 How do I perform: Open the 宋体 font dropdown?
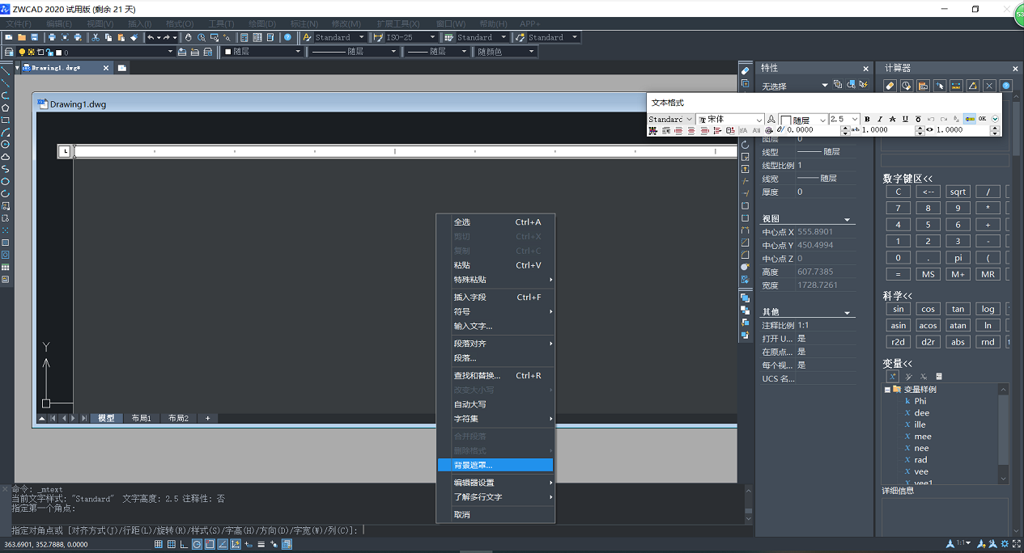[x=728, y=118]
